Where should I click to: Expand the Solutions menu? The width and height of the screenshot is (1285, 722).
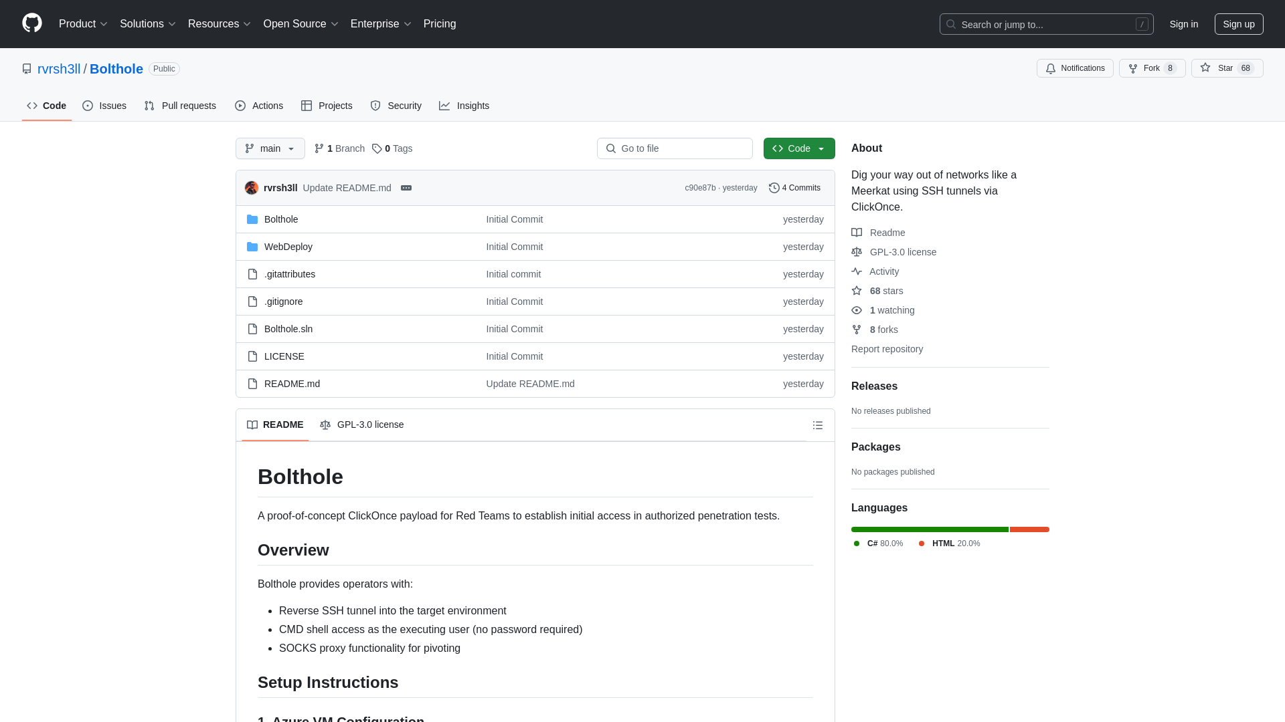[148, 24]
